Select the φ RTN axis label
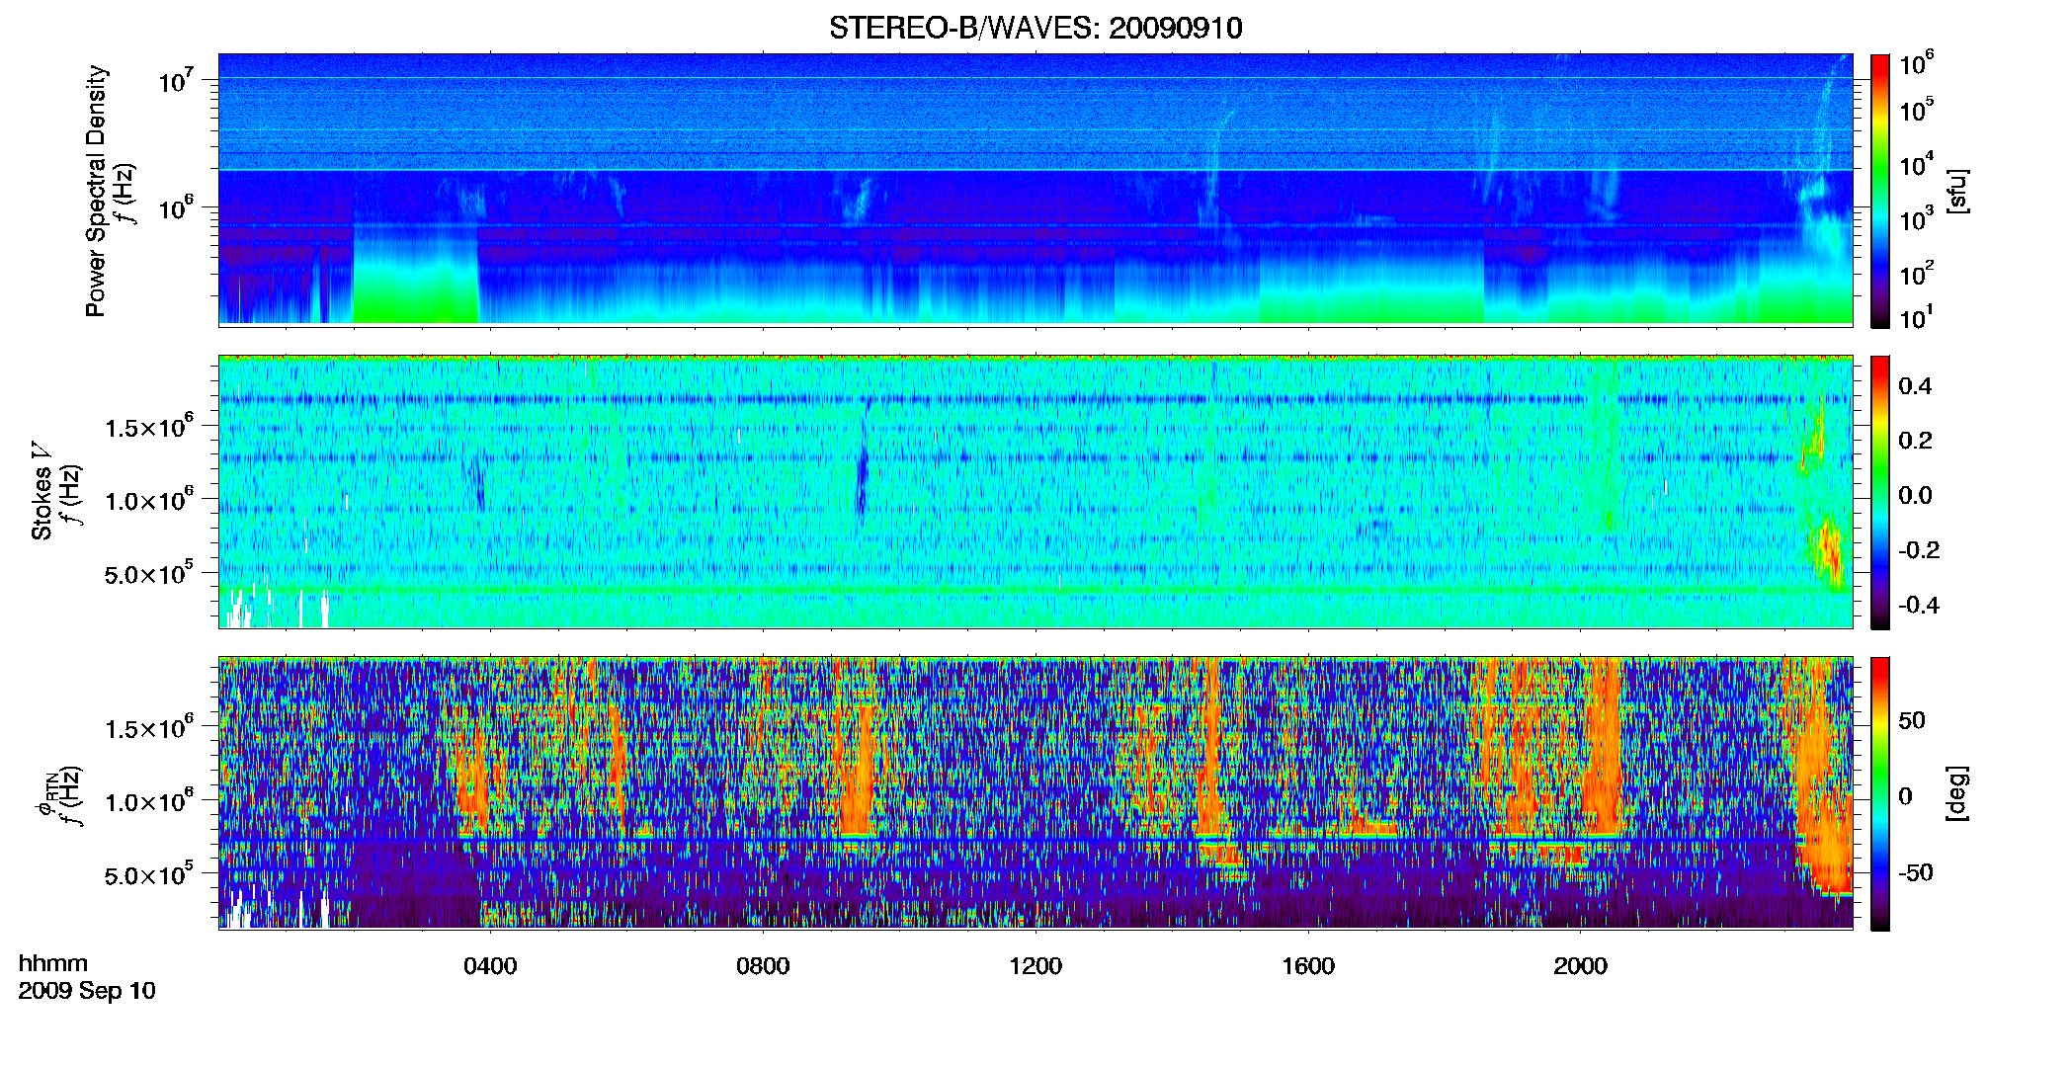Viewport: 2071px width, 1067px height. (45, 795)
